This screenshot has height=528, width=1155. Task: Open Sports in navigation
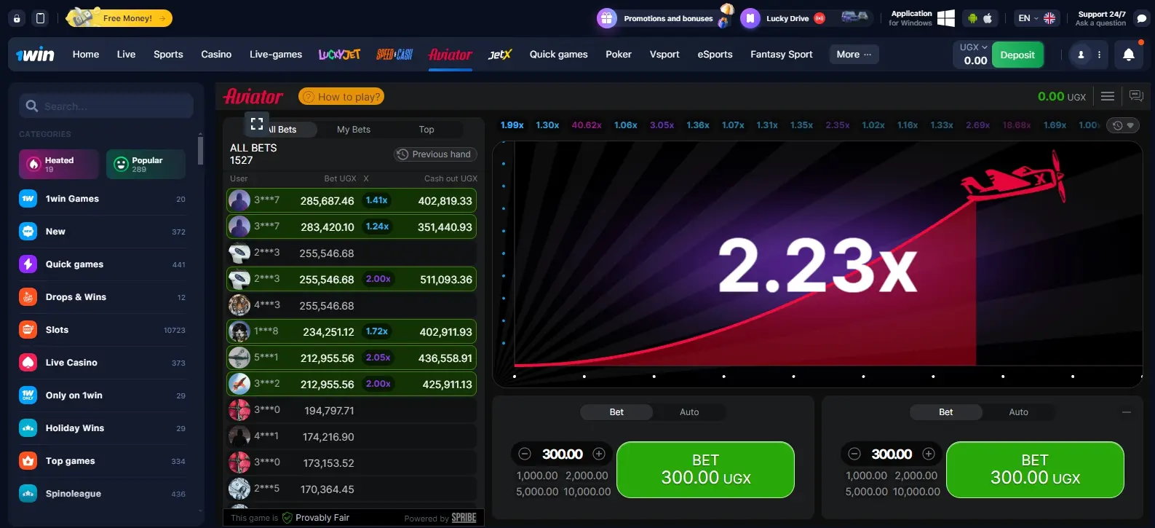(168, 55)
